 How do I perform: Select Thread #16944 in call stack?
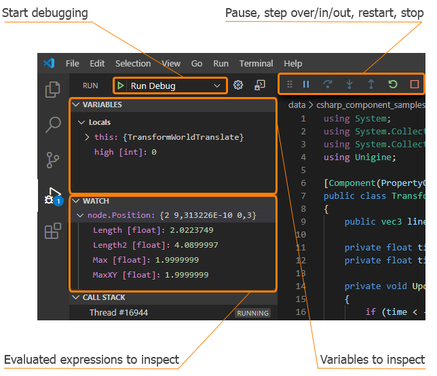119,313
